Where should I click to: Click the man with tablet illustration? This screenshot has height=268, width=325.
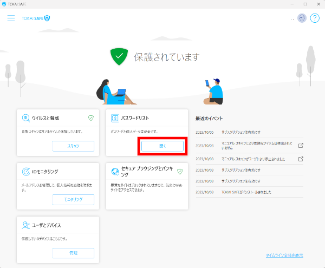pos(213,91)
